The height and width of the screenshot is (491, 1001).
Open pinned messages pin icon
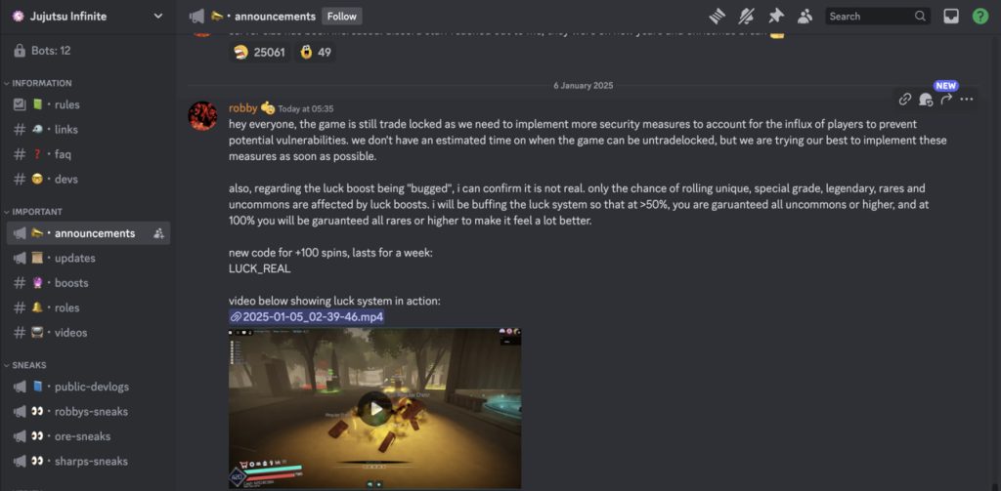775,16
